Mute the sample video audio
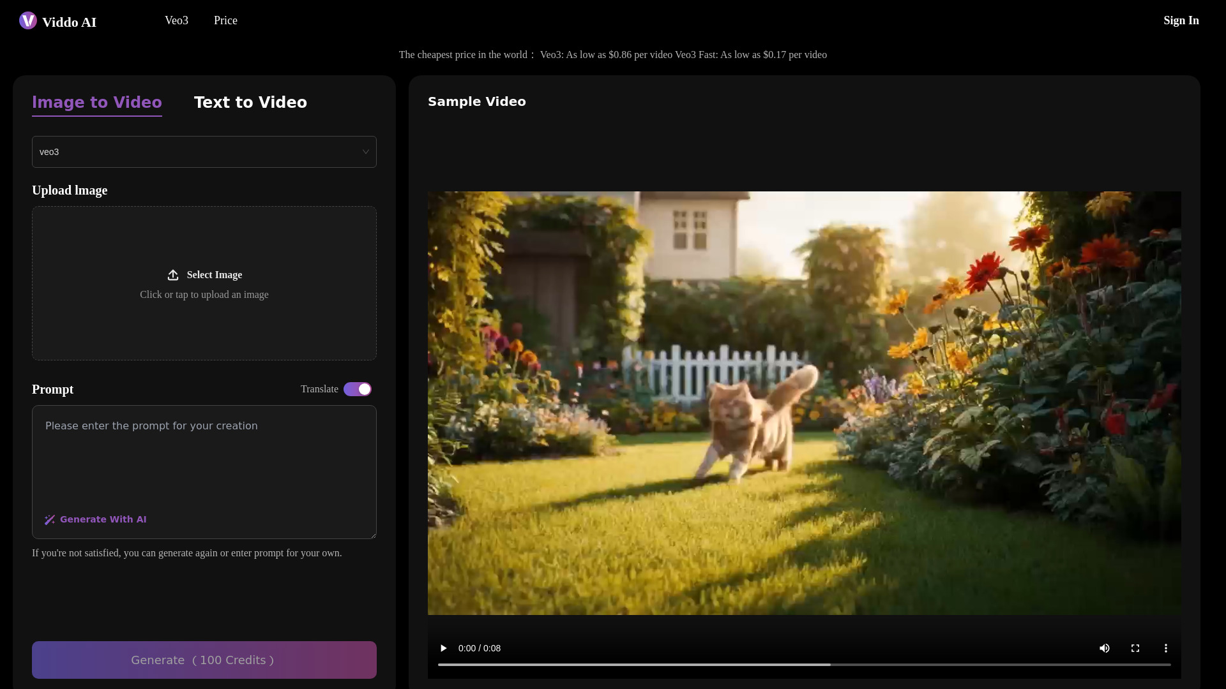This screenshot has height=689, width=1226. point(1105,648)
